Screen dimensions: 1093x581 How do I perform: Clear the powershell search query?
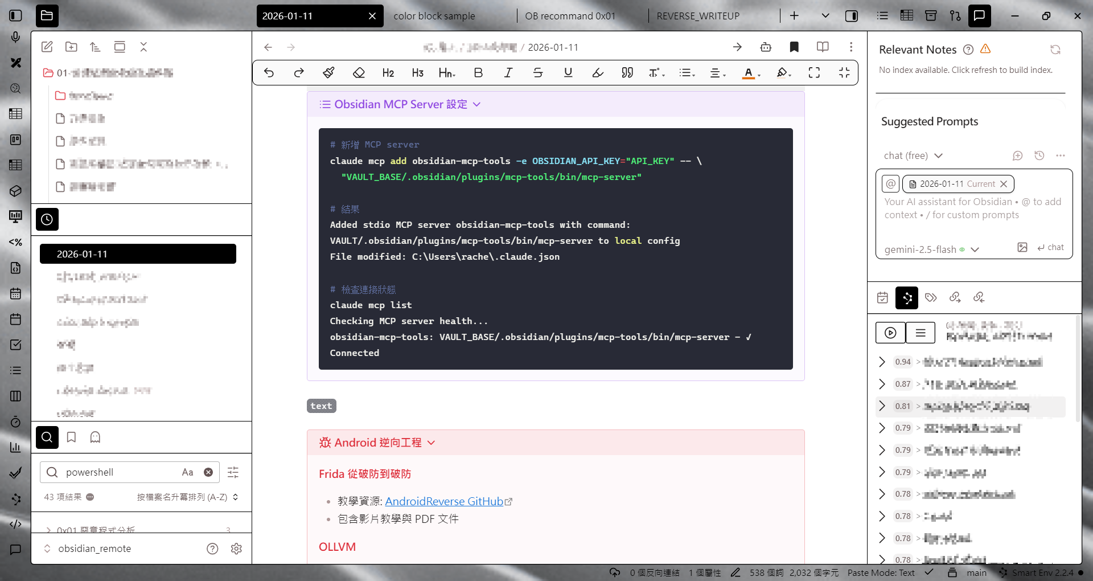pos(208,472)
